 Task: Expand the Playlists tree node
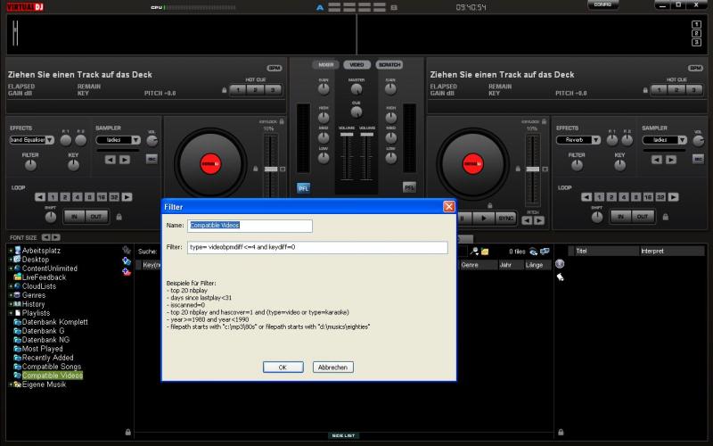pyautogui.click(x=11, y=313)
